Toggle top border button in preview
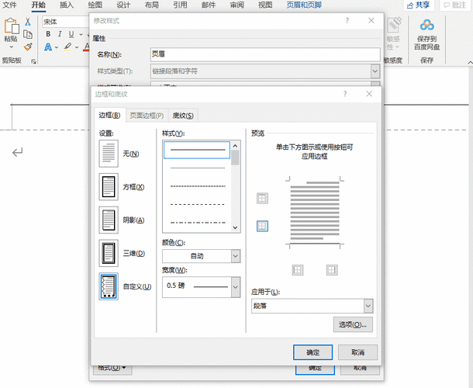 click(x=262, y=199)
